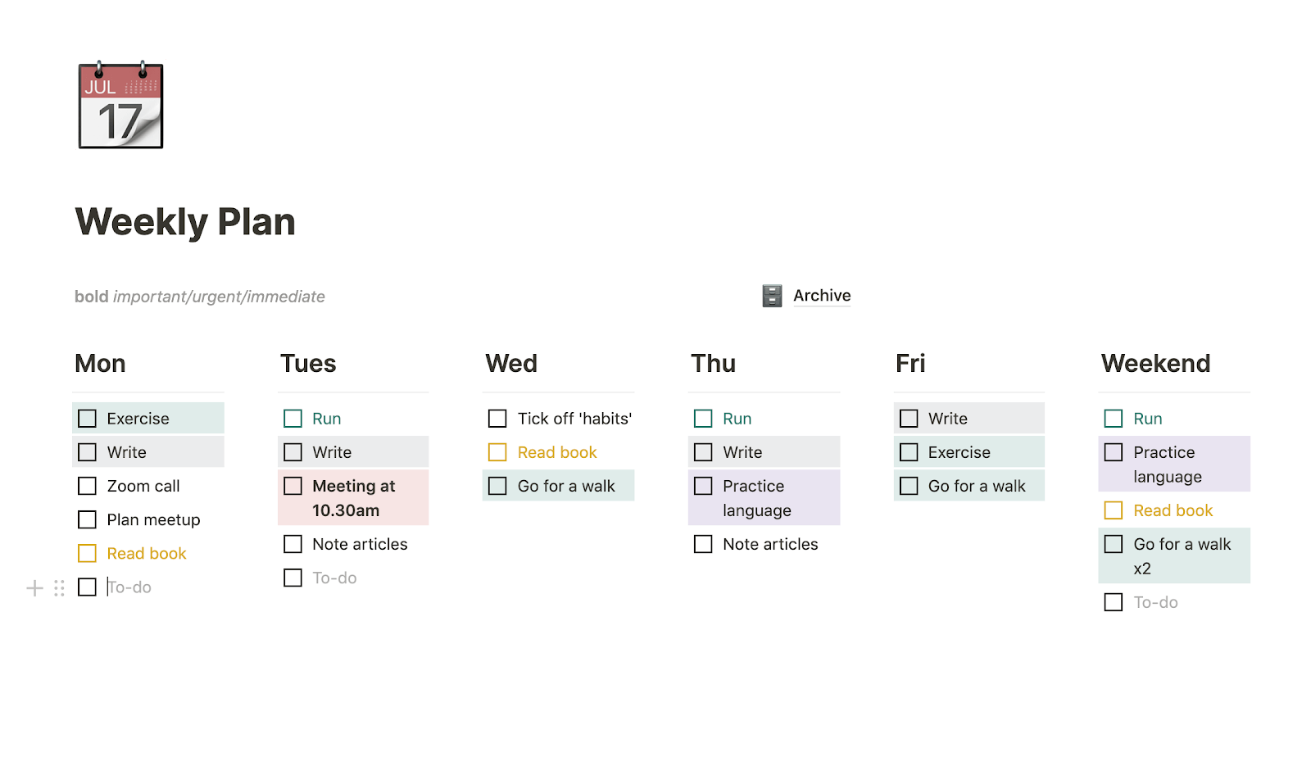
Task: Click the Weekly Plan page title
Action: click(185, 222)
